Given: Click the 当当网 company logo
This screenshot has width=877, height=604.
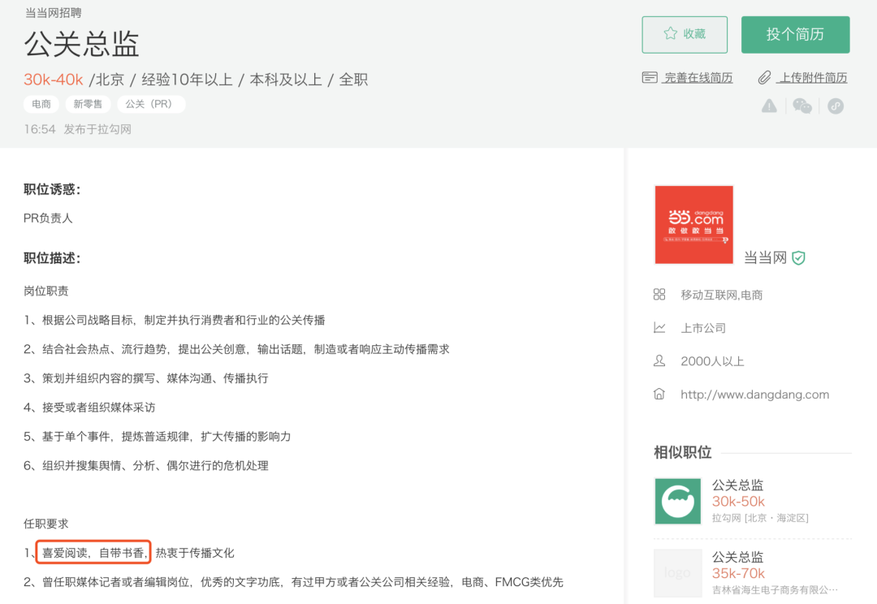Looking at the screenshot, I should pos(693,225).
